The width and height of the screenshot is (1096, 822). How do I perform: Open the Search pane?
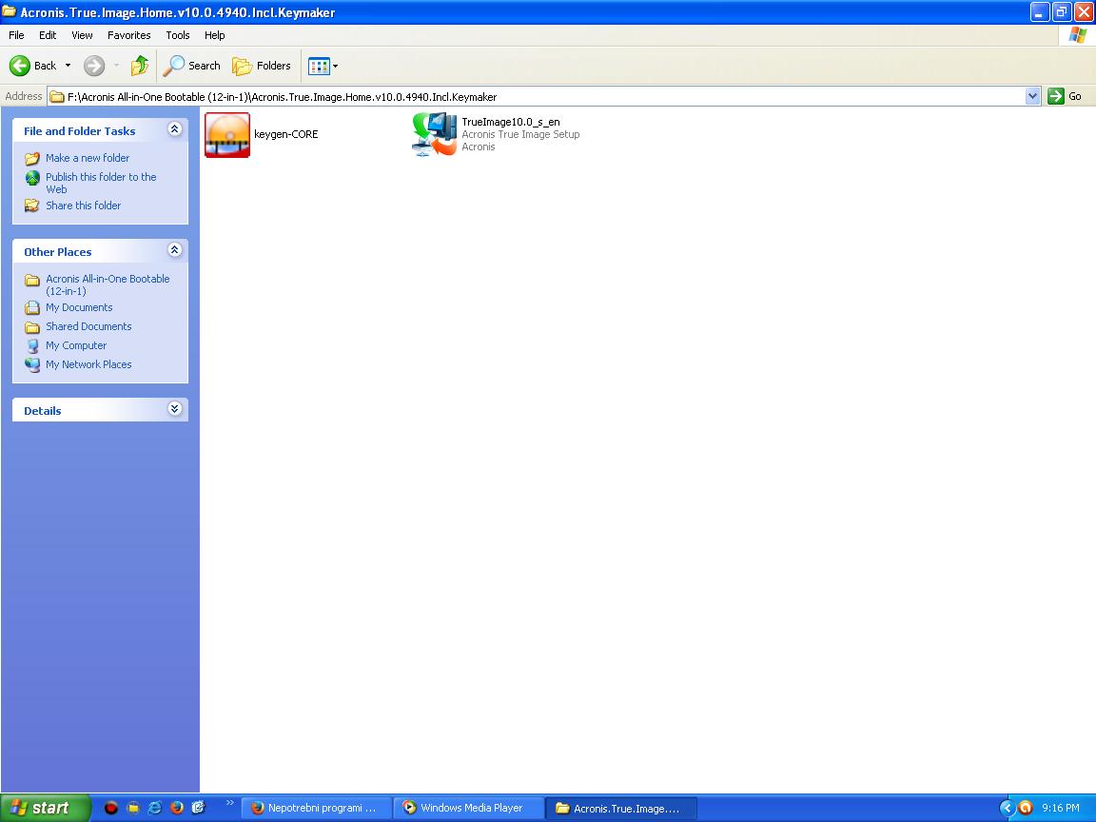click(x=191, y=66)
